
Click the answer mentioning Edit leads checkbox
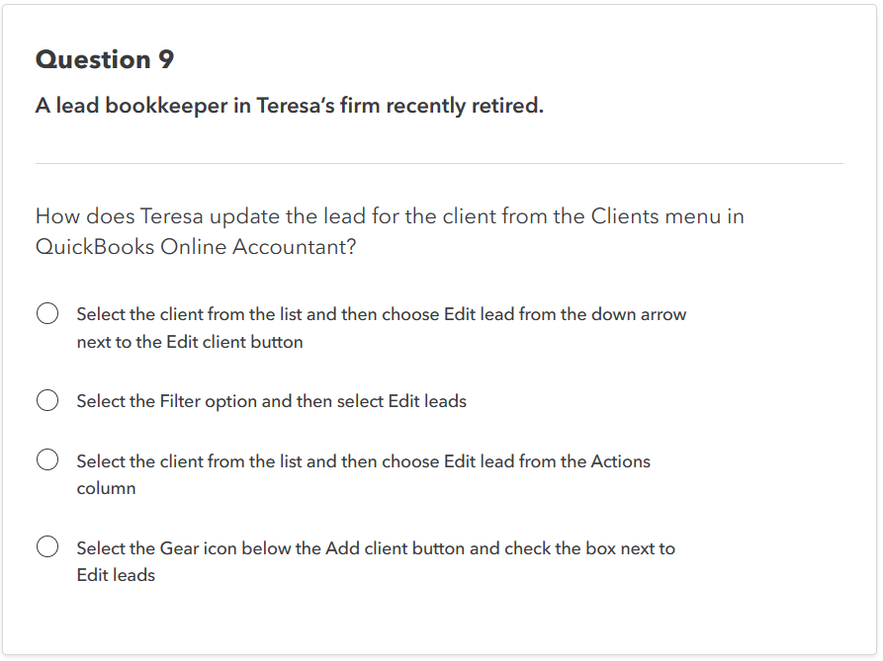pyautogui.click(x=376, y=547)
